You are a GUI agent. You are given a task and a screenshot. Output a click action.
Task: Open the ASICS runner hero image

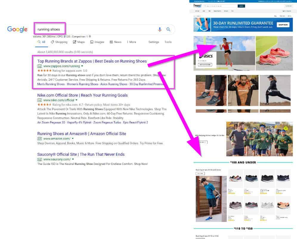click(224, 53)
